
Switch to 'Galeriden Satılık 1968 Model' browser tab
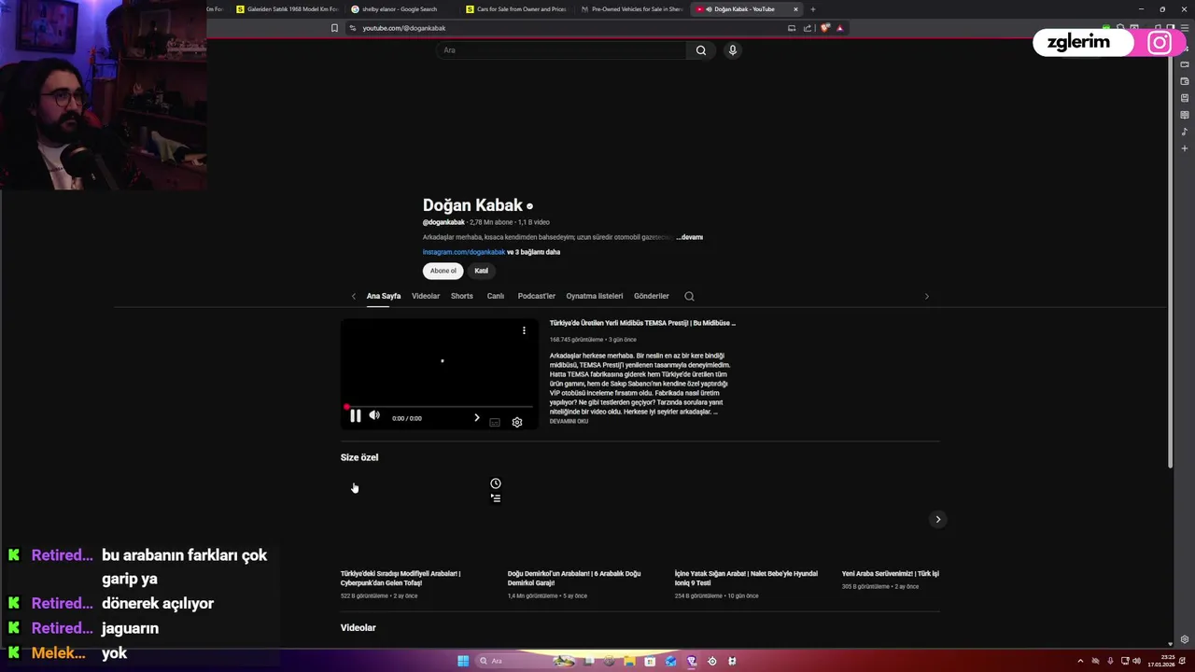click(288, 9)
